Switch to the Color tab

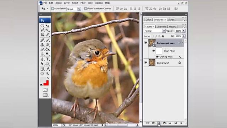click(x=148, y=20)
